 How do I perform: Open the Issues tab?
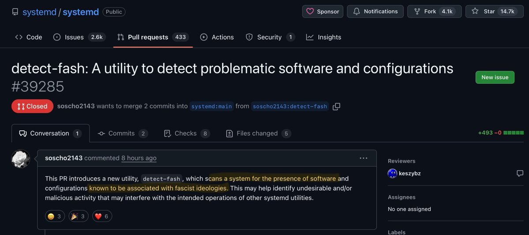pyautogui.click(x=79, y=37)
